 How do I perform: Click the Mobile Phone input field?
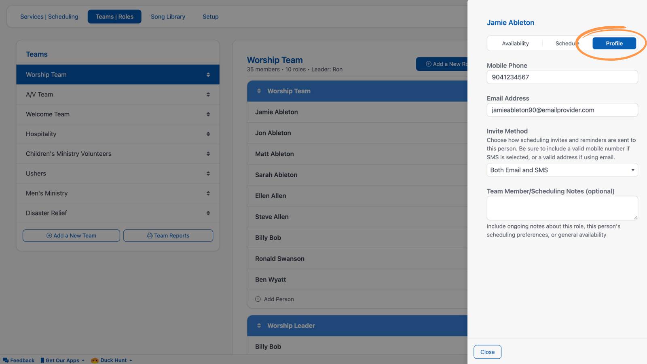pyautogui.click(x=562, y=77)
